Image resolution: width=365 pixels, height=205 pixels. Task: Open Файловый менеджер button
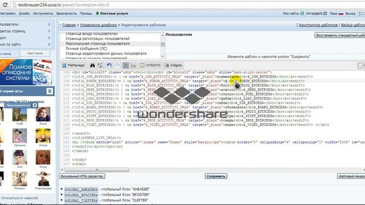(x=351, y=176)
